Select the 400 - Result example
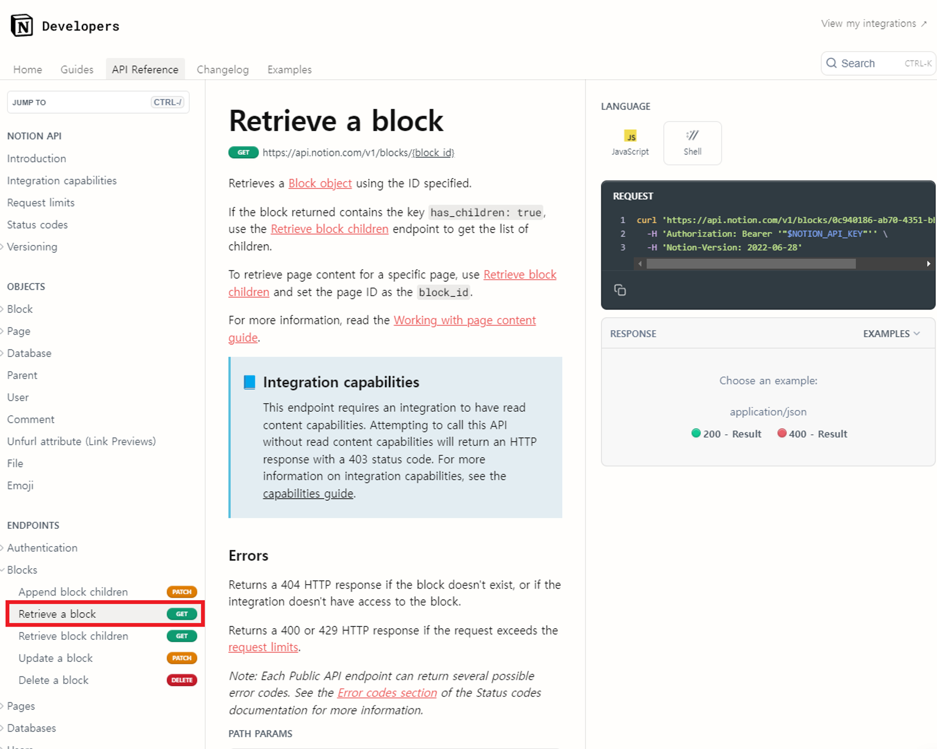Screen dimensions: 937x749 coord(812,434)
